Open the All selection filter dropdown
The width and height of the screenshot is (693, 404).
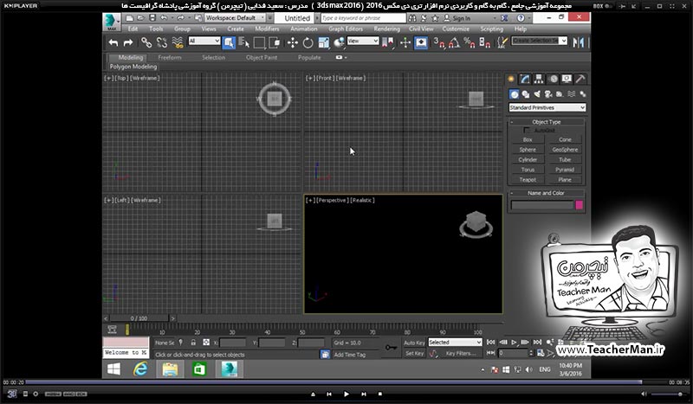204,41
